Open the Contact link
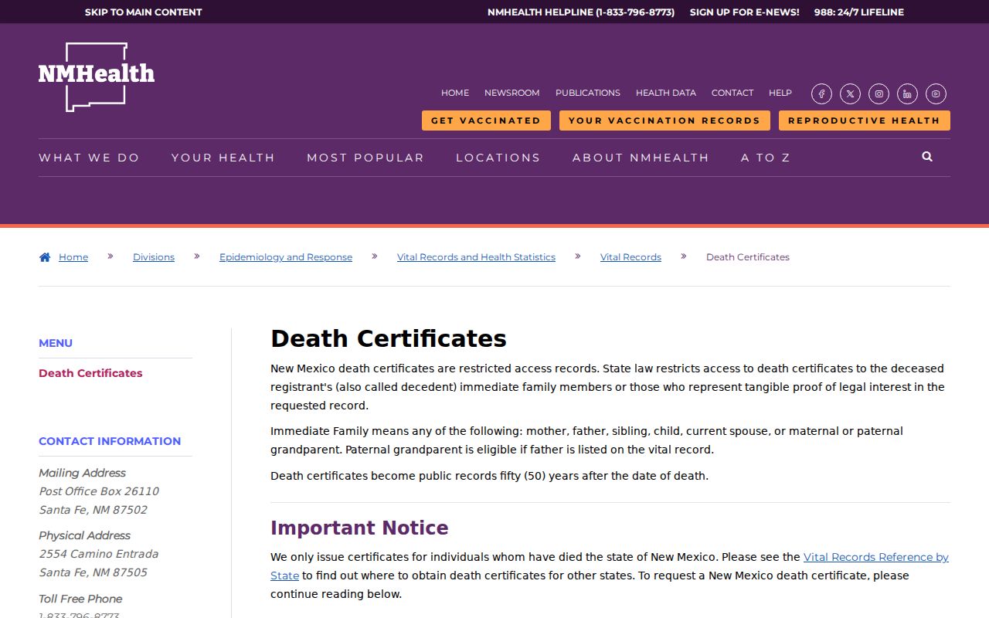 (x=732, y=93)
